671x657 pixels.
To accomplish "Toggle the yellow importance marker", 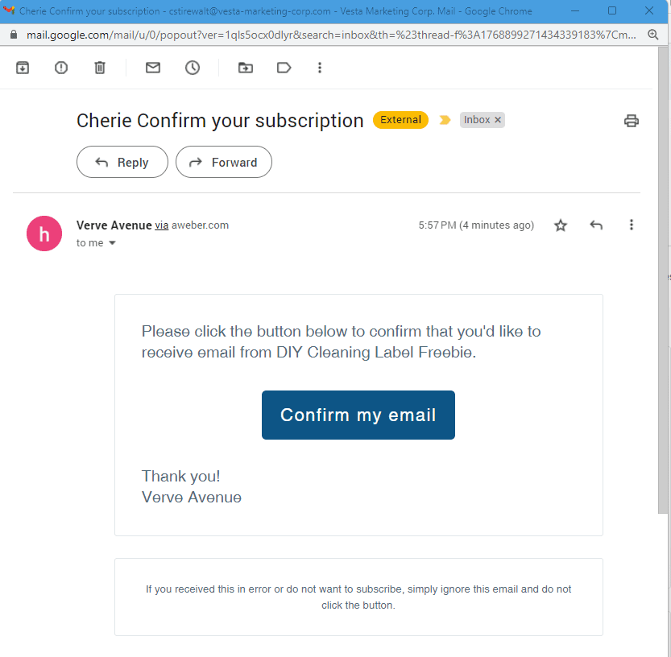I will (445, 120).
